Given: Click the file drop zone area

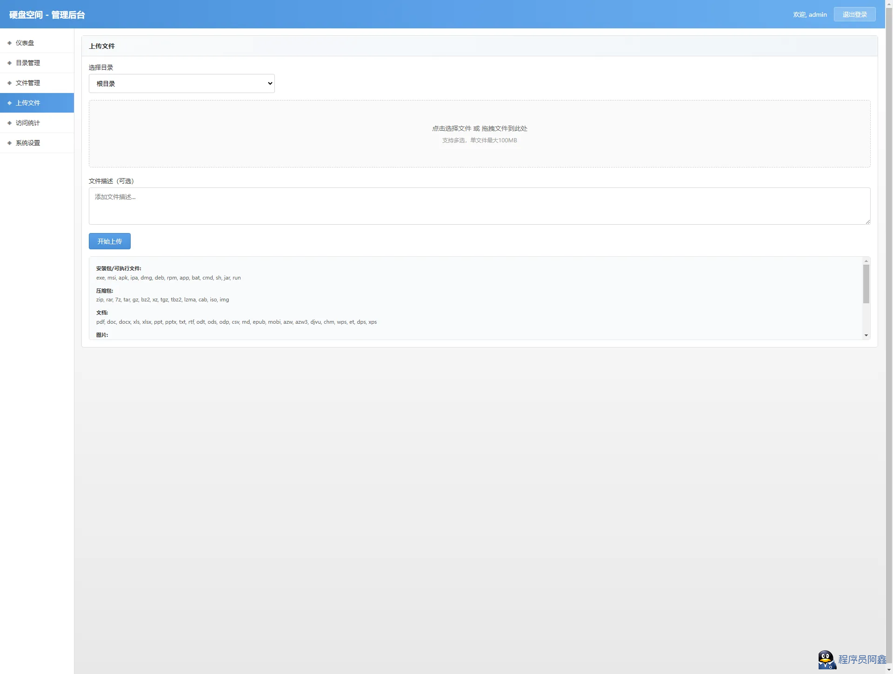Looking at the screenshot, I should 479,133.
